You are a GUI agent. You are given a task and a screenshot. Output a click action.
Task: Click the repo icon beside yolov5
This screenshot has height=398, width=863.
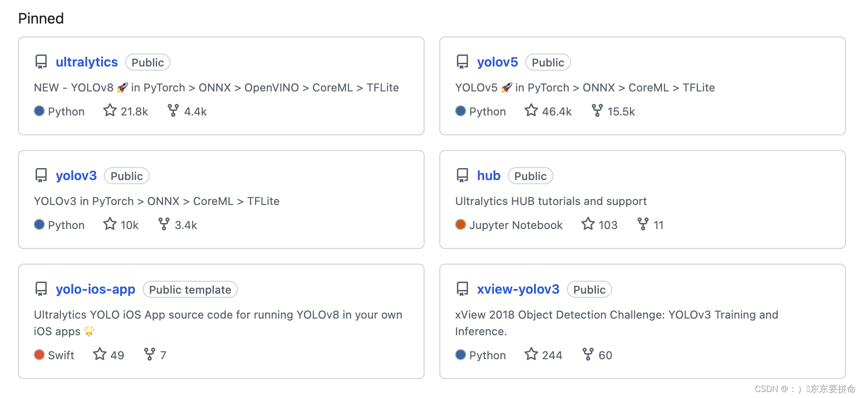[462, 62]
